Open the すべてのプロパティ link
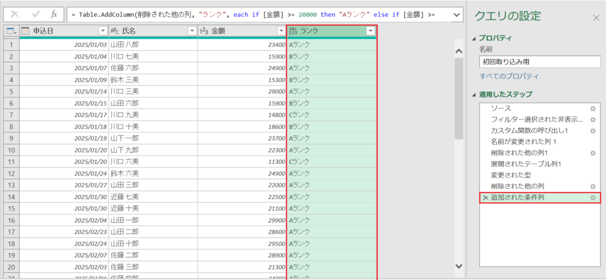This screenshot has width=606, height=280. 510,76
